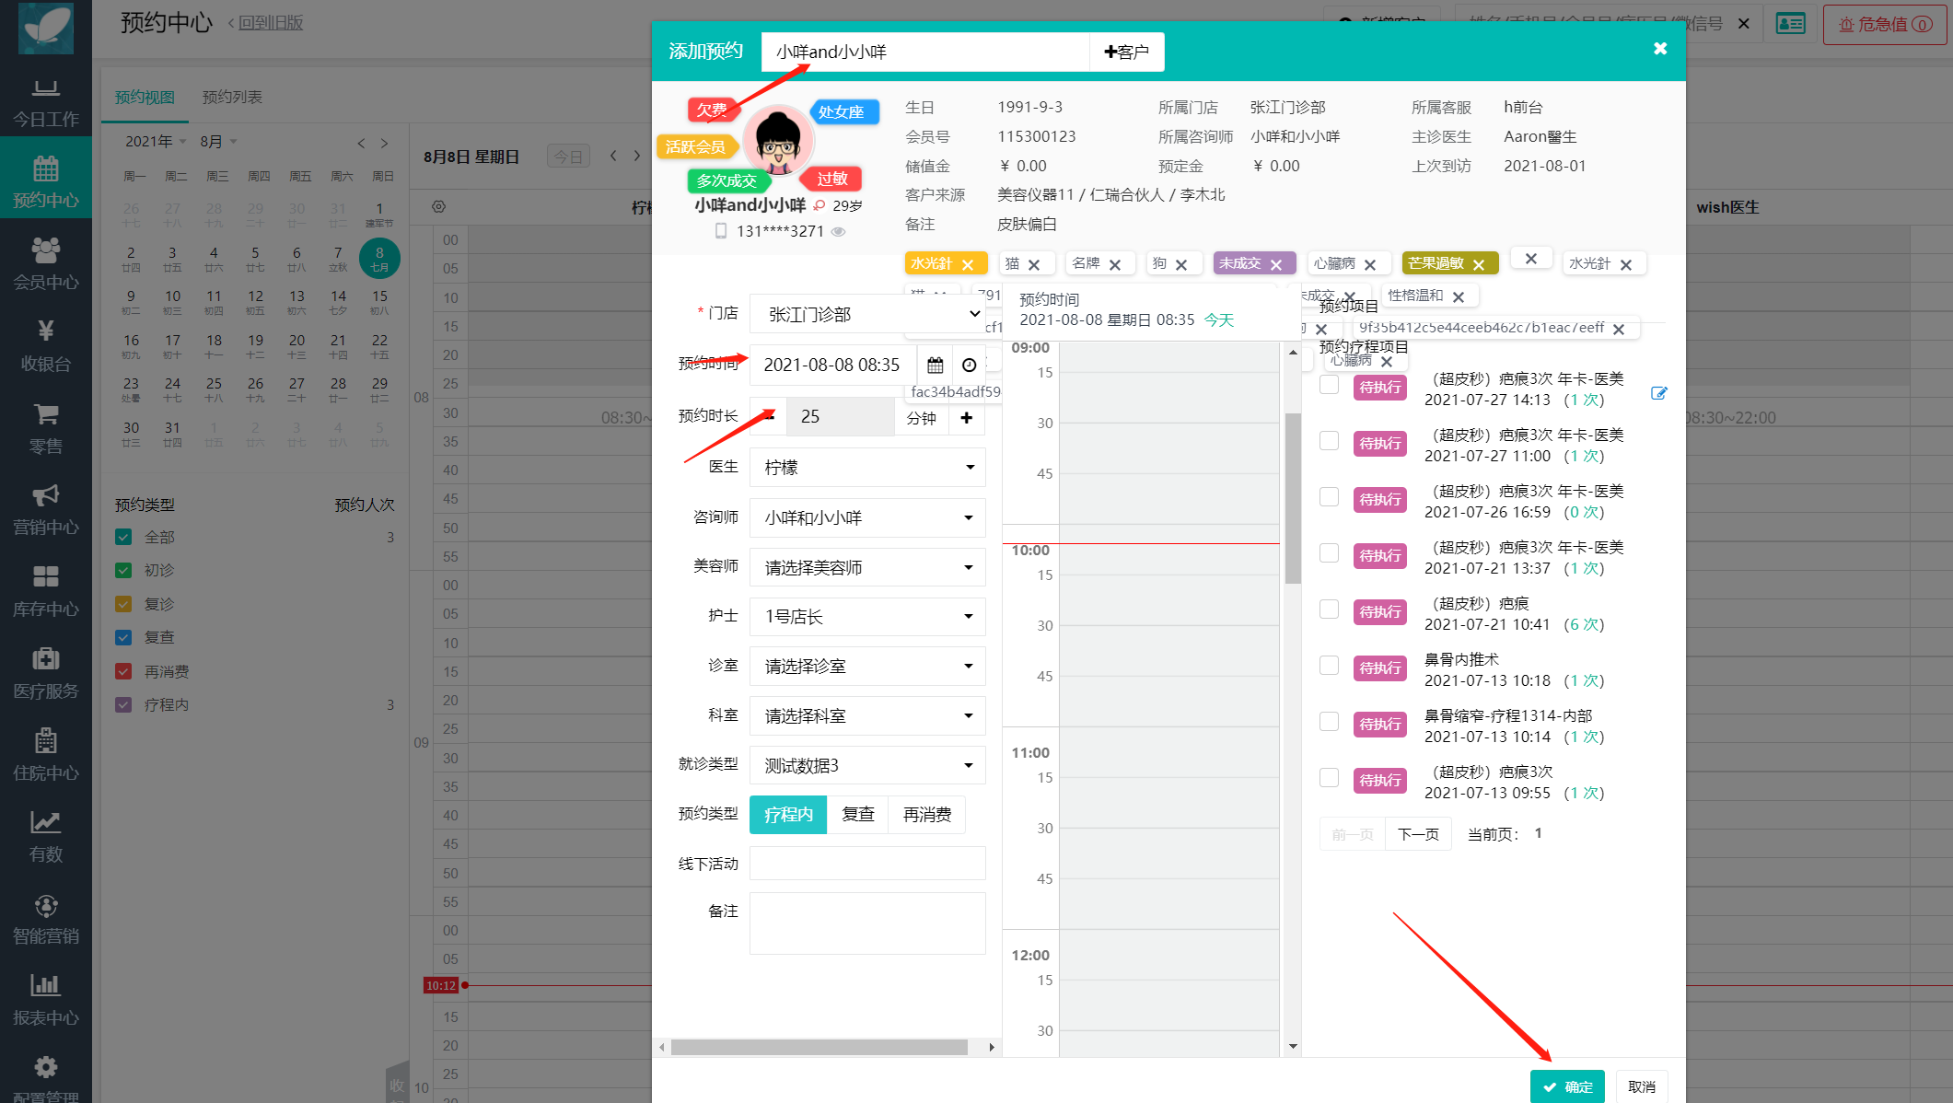Click 确定 to confirm appointment
1953x1103 pixels.
click(x=1567, y=1086)
